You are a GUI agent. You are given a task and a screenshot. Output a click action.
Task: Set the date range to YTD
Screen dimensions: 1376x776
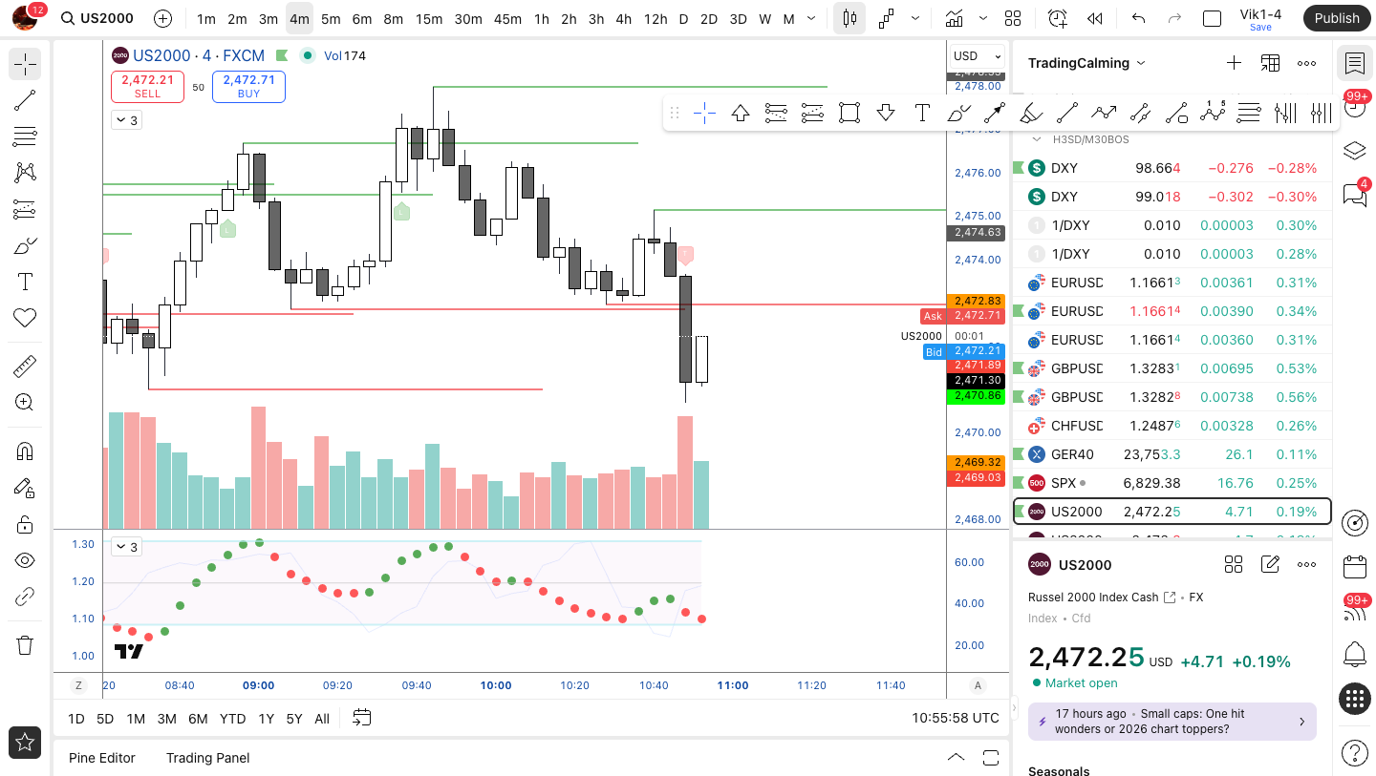point(232,719)
